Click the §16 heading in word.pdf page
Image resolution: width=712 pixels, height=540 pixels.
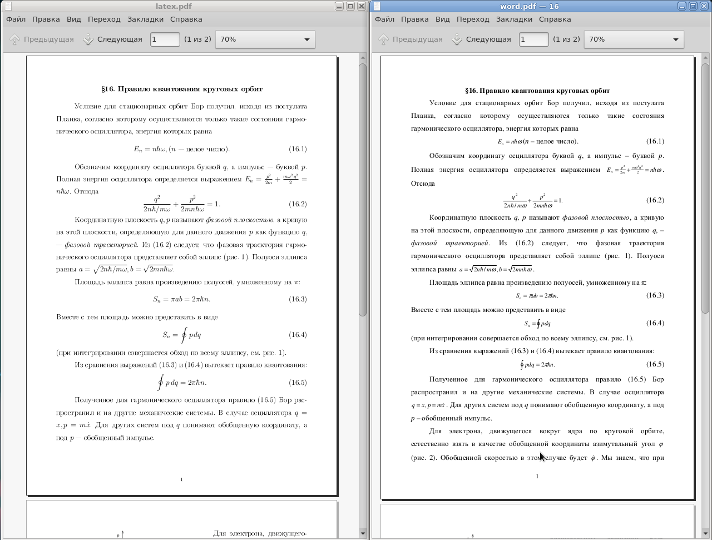coord(537,91)
